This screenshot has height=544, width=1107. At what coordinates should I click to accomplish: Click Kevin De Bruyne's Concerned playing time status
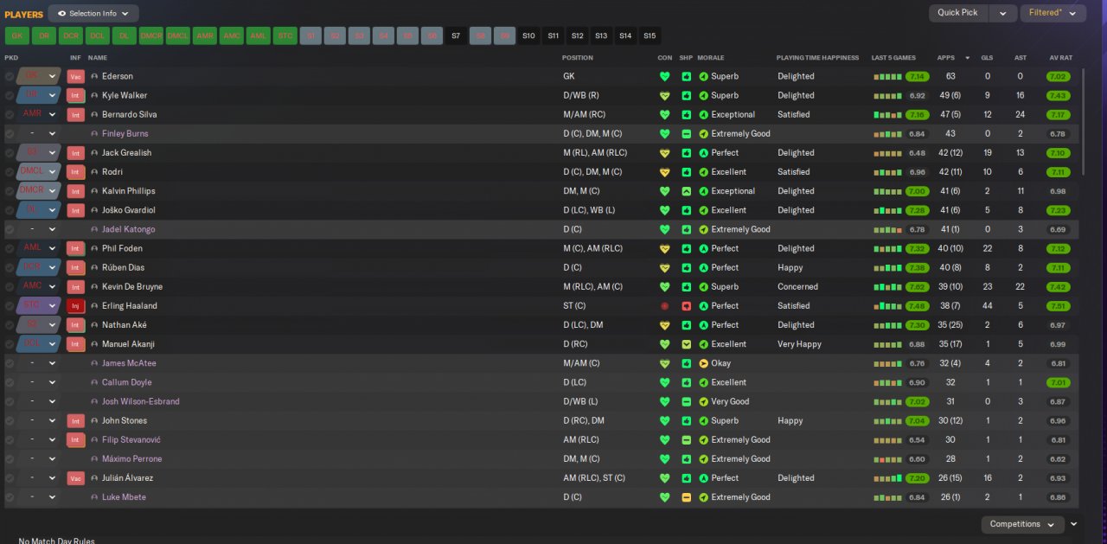pos(797,287)
